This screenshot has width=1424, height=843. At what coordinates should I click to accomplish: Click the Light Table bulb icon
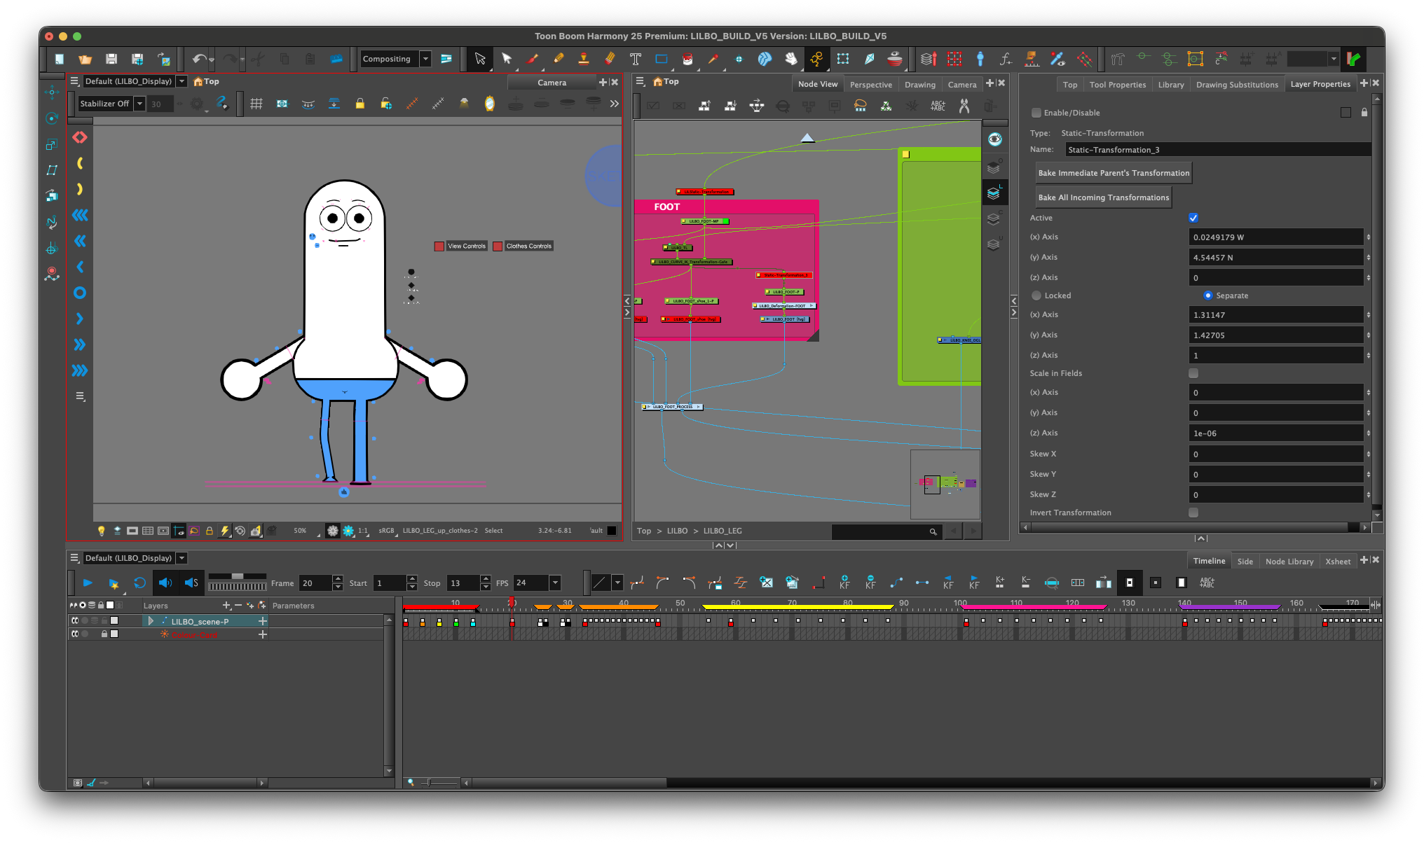(x=101, y=531)
